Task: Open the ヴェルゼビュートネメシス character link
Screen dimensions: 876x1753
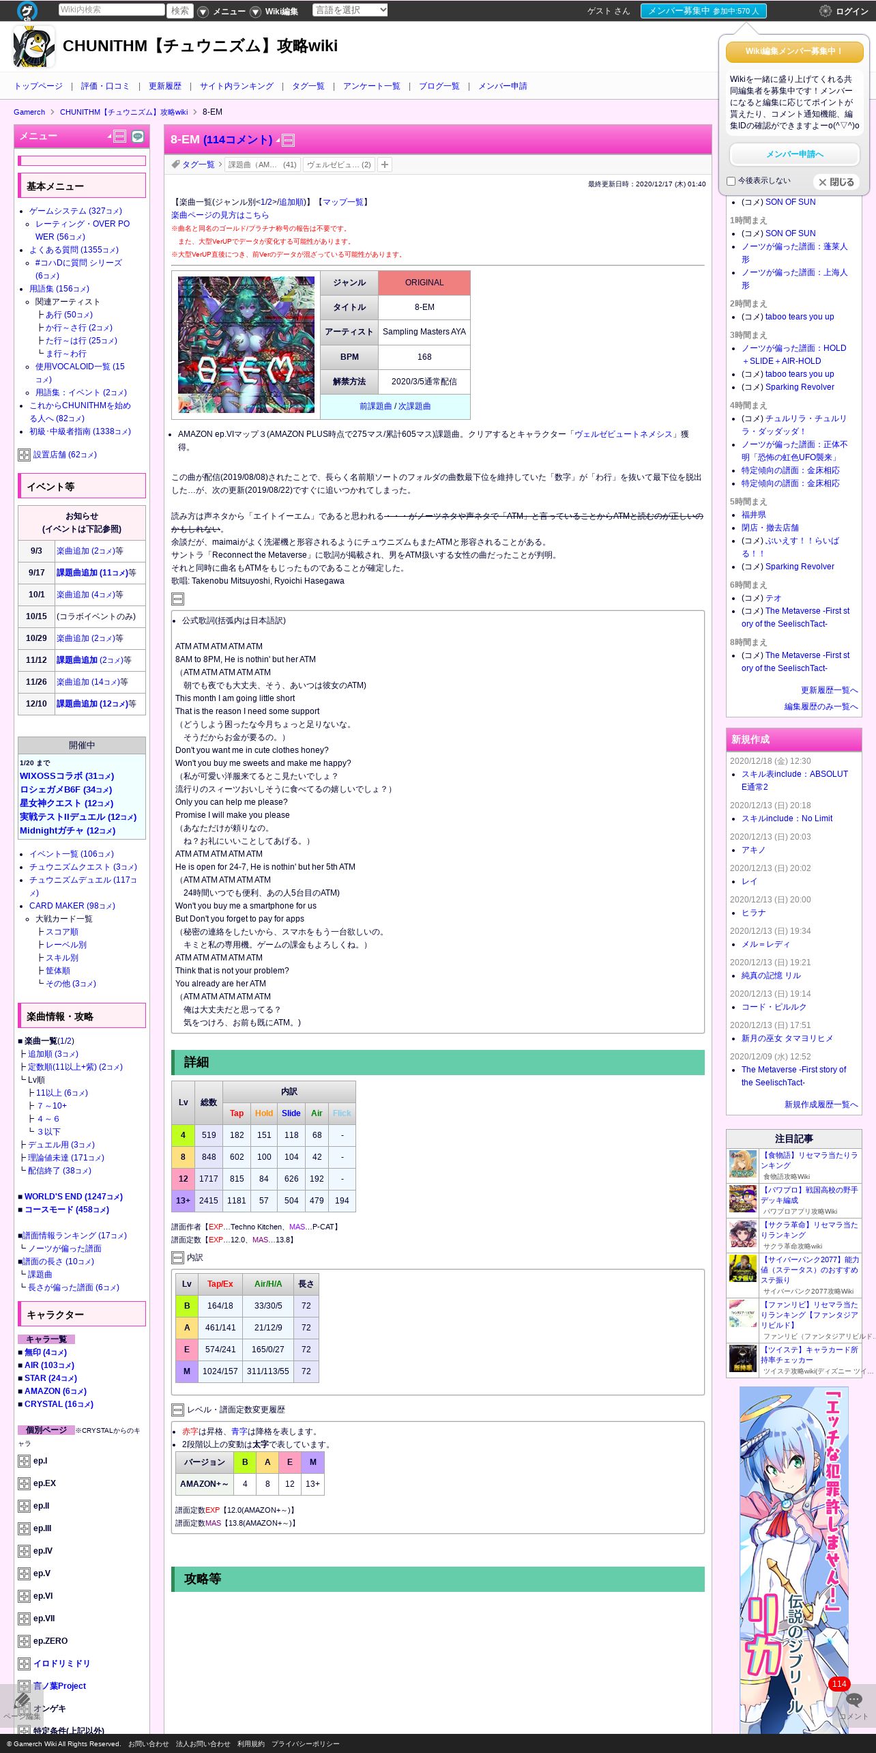Action: pos(624,434)
